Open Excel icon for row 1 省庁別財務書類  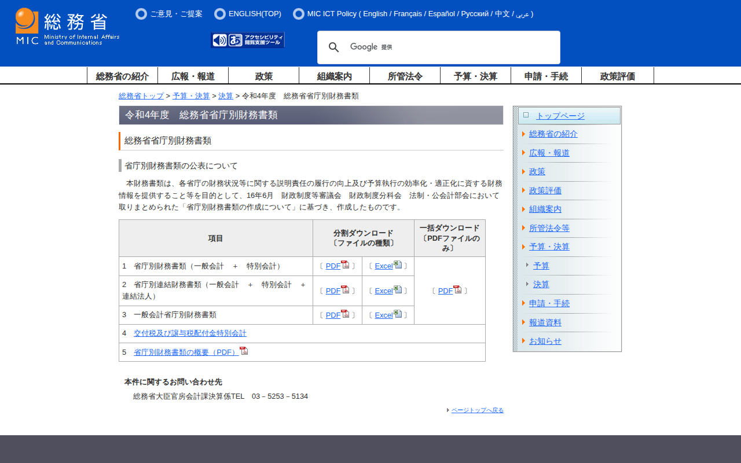398,265
